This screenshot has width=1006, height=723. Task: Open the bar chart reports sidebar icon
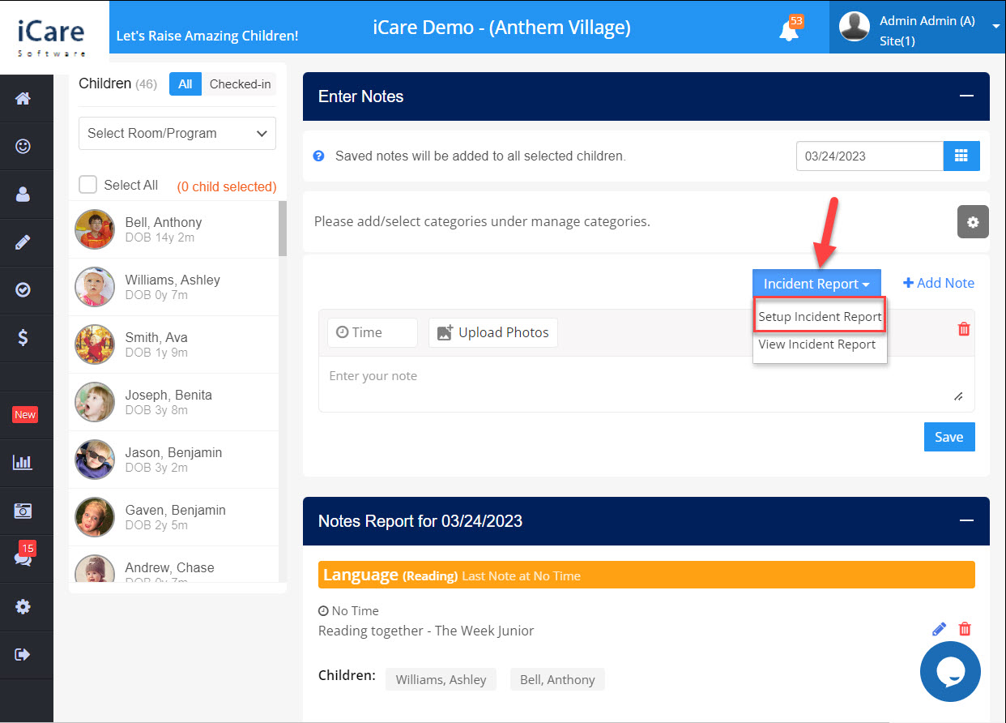23,463
